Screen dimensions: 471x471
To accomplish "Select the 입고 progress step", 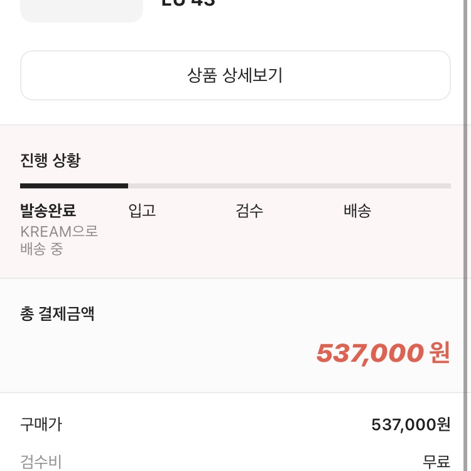I will click(x=142, y=210).
